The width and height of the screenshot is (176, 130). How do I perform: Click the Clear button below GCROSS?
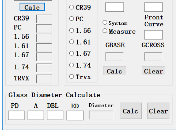point(153,71)
